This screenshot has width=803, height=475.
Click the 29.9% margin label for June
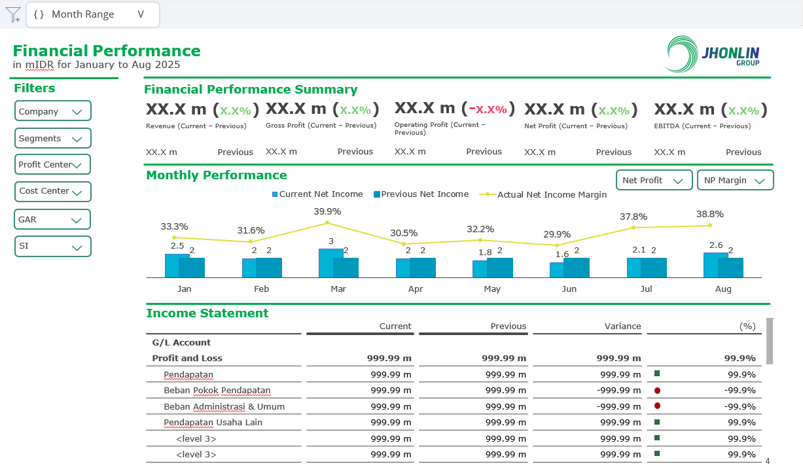tap(557, 234)
